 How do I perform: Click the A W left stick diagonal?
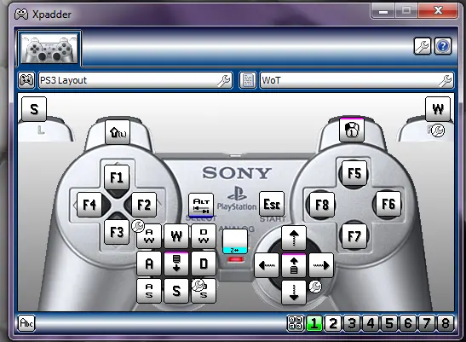point(149,236)
